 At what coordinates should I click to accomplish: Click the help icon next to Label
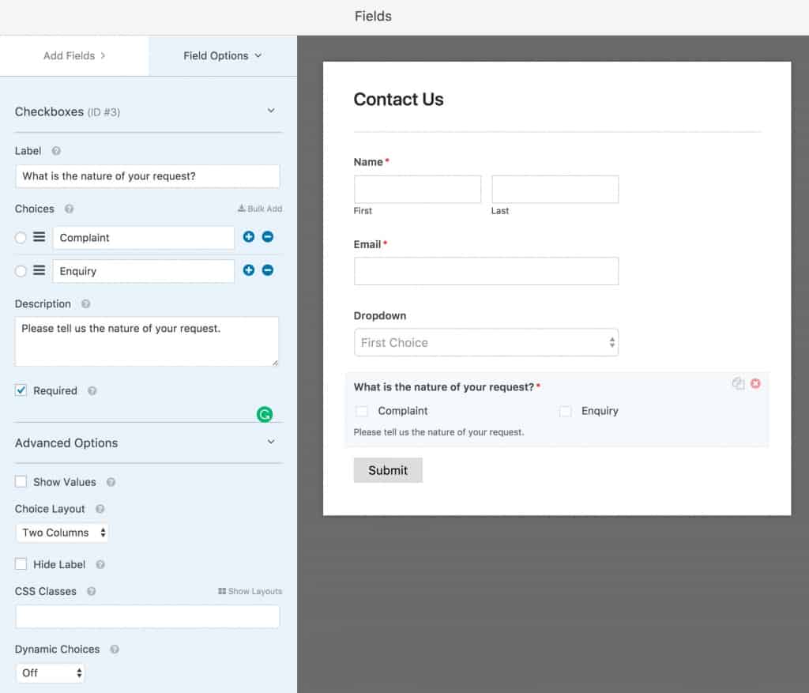pos(56,151)
